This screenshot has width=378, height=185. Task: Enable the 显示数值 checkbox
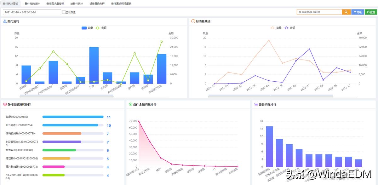pos(64,12)
